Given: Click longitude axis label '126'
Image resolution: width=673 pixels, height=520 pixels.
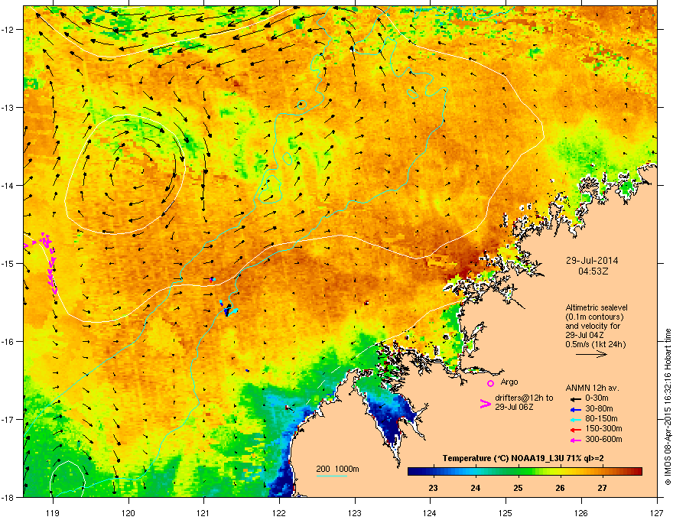Looking at the screenshot, I should (581, 513).
